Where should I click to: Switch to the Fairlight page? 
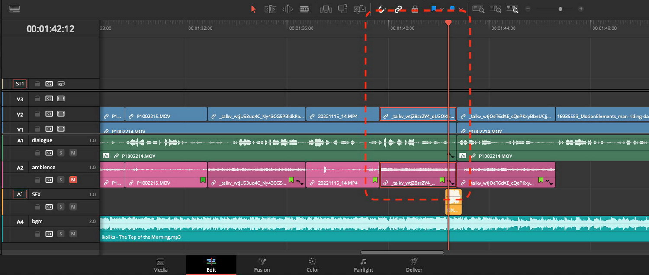(x=363, y=265)
